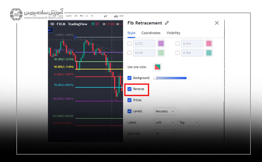Open the Font size 12 dropdown
The height and width of the screenshot is (162, 262).
[x=165, y=133]
